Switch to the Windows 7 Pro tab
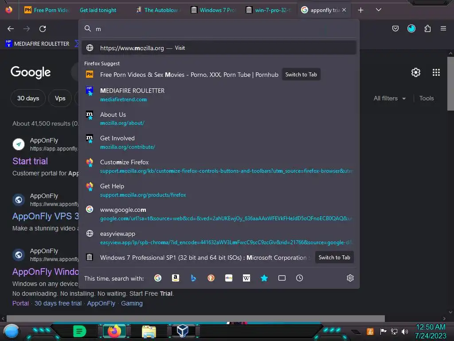Viewport: 454px width, 341px height. coord(213,10)
